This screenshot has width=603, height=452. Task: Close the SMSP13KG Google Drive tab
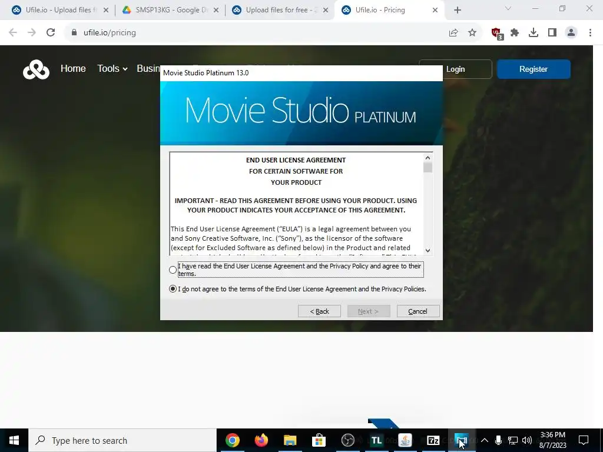coord(216,11)
